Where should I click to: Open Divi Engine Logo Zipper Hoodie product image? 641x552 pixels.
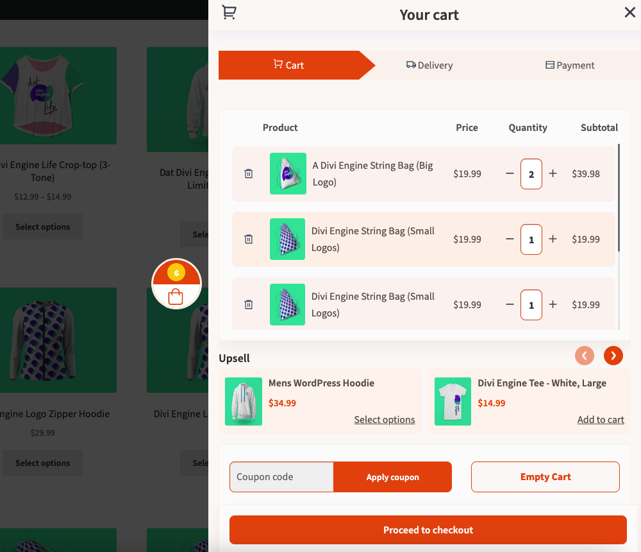(58, 340)
